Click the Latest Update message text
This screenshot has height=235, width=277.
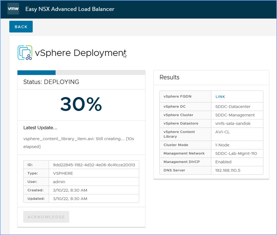click(78, 143)
